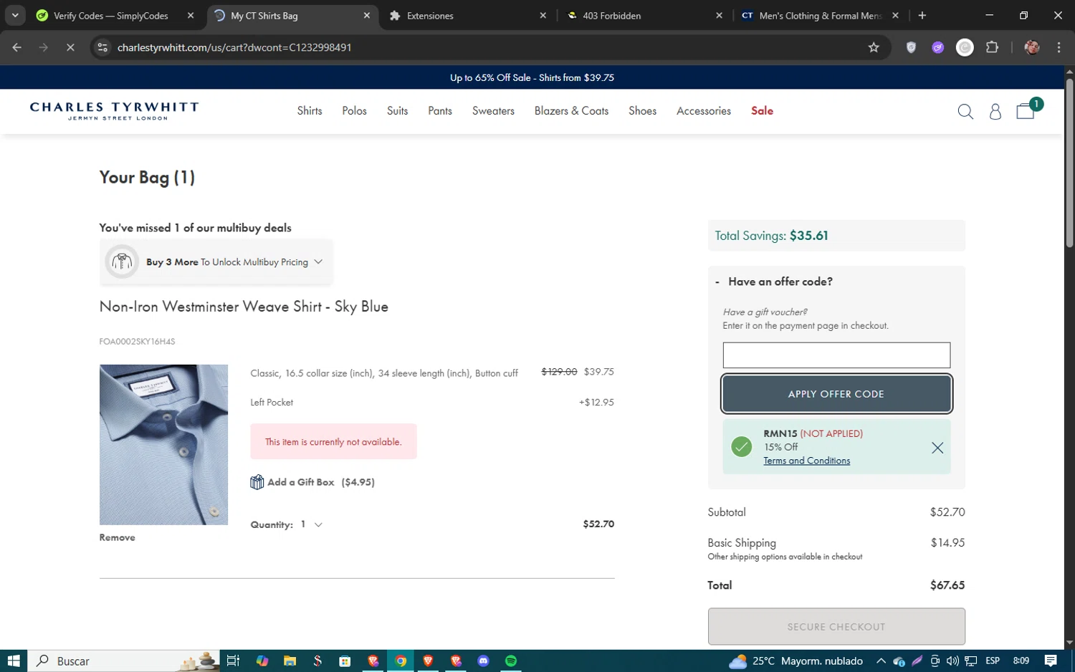The height and width of the screenshot is (672, 1075).
Task: Open Discord from the taskbar
Action: coord(483,661)
